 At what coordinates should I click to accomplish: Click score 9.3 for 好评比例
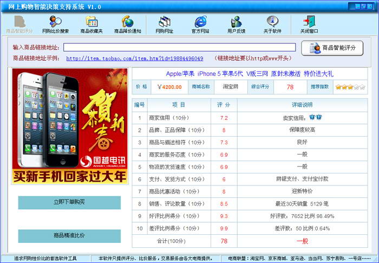(224, 216)
